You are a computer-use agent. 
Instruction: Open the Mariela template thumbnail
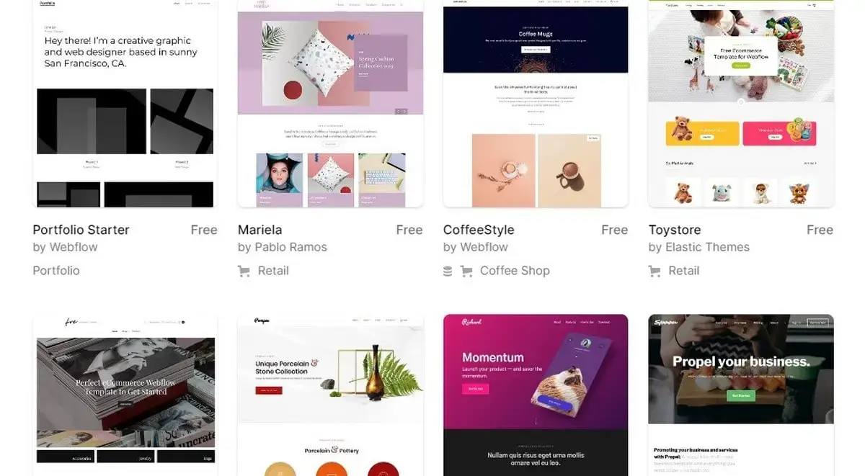330,104
